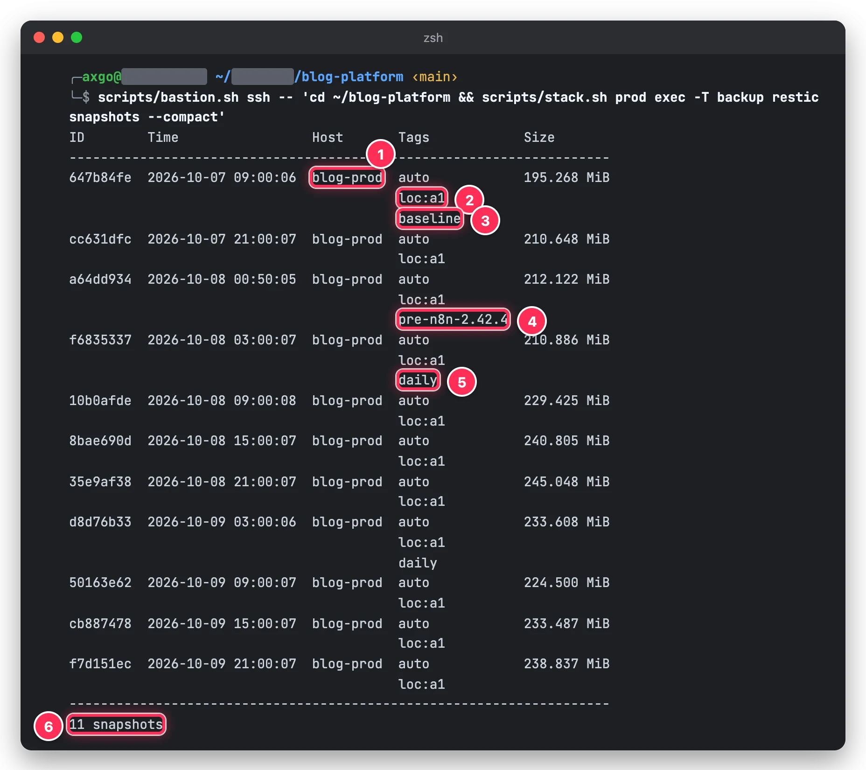This screenshot has height=770, width=866.
Task: Click the size 224.500 MiB
Action: pos(566,582)
